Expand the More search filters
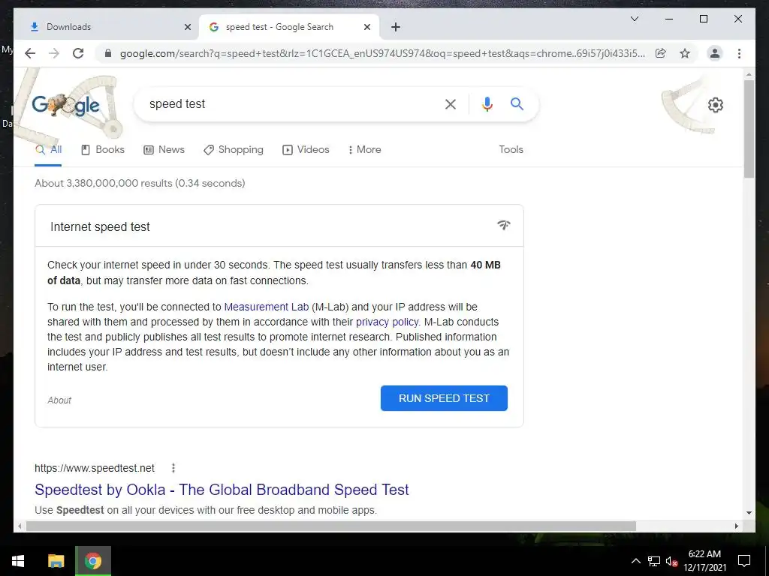The image size is (769, 576). (x=364, y=149)
